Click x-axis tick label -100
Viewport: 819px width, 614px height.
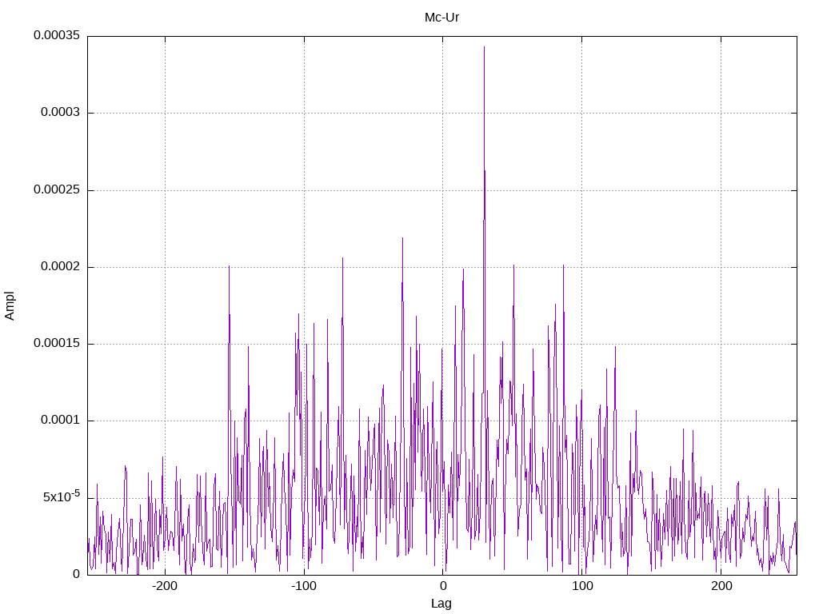click(303, 586)
